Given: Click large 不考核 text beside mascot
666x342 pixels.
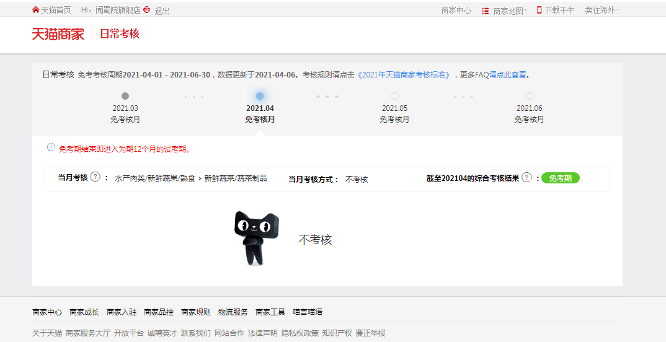Looking at the screenshot, I should coord(315,240).
